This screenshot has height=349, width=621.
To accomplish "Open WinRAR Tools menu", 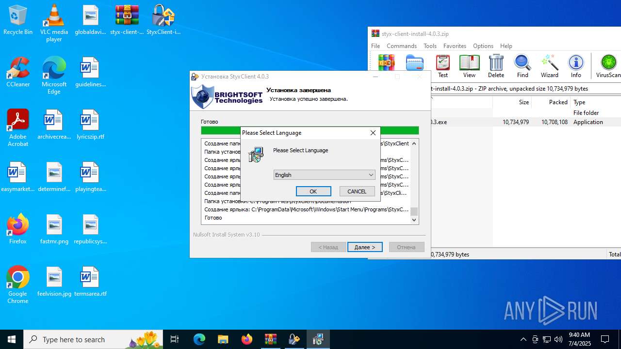I will click(x=430, y=46).
